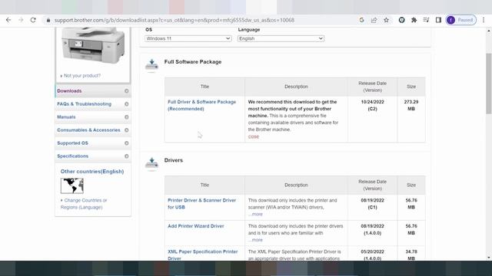Click the scrollbar up arrow

point(489,31)
